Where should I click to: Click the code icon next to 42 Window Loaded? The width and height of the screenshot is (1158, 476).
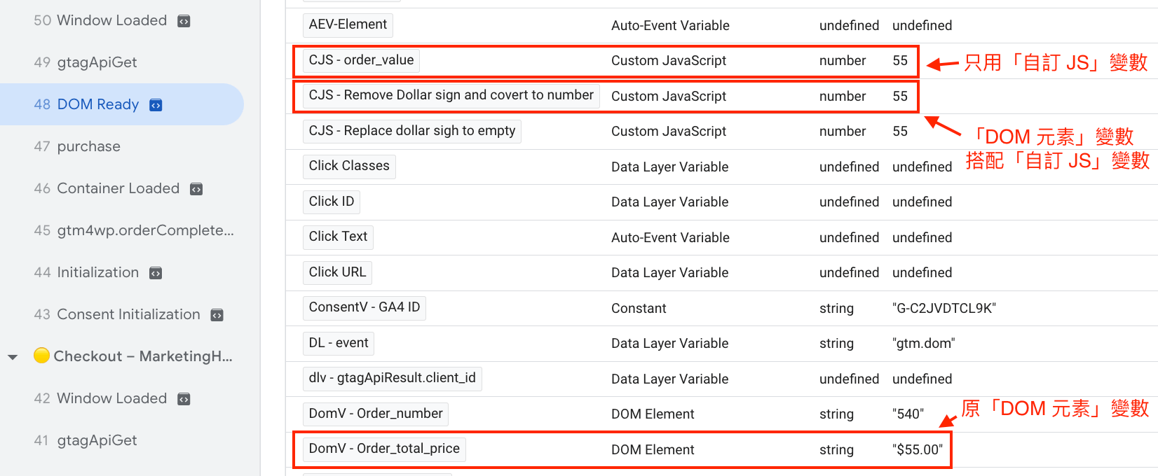pos(184,399)
